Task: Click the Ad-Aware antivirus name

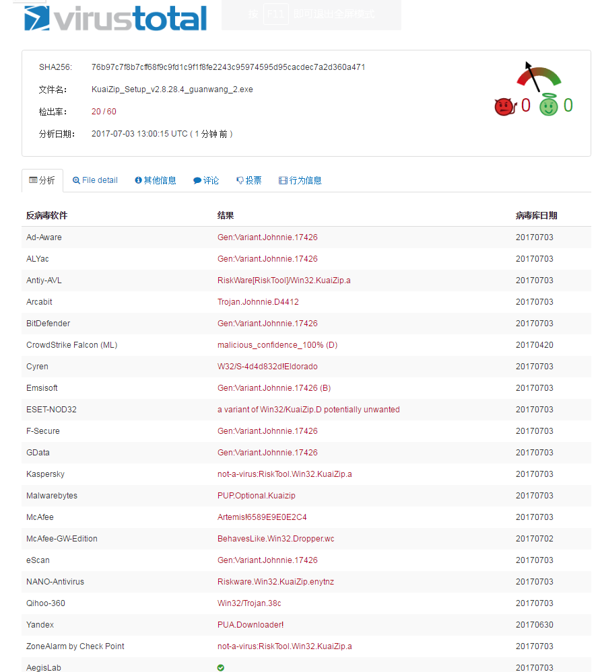Action: click(44, 237)
